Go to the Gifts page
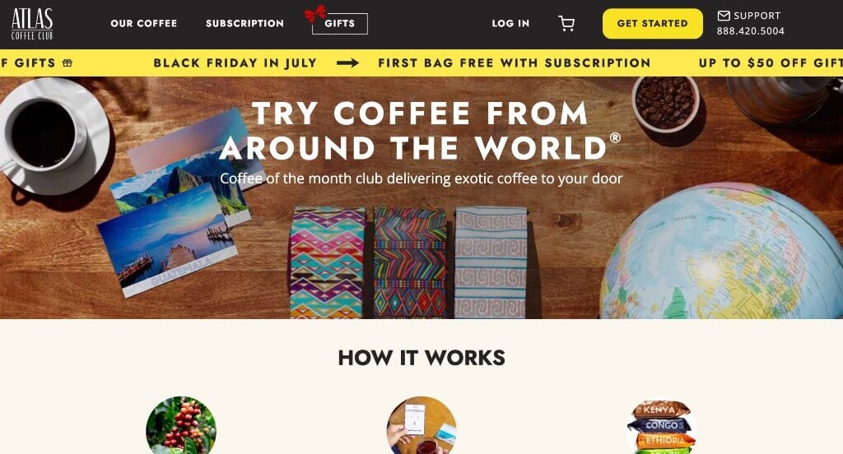The image size is (843, 454). 340,24
